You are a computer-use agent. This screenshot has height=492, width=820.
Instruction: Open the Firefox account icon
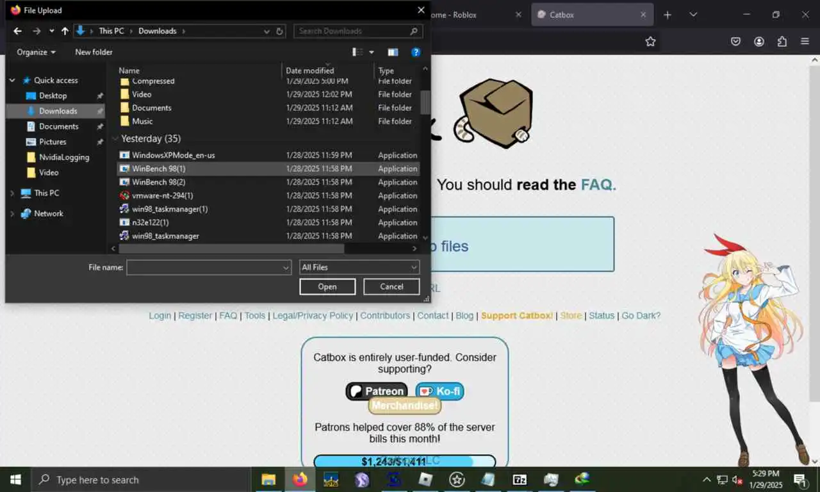pos(759,42)
